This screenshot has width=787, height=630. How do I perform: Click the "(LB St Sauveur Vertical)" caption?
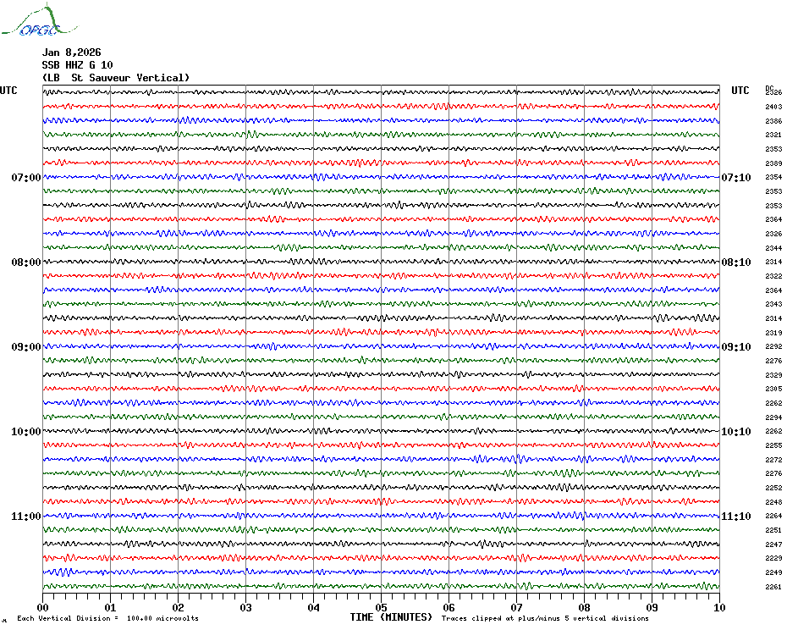[x=116, y=78]
